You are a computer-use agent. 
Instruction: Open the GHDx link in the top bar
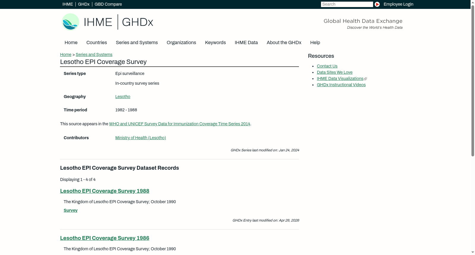[x=84, y=4]
